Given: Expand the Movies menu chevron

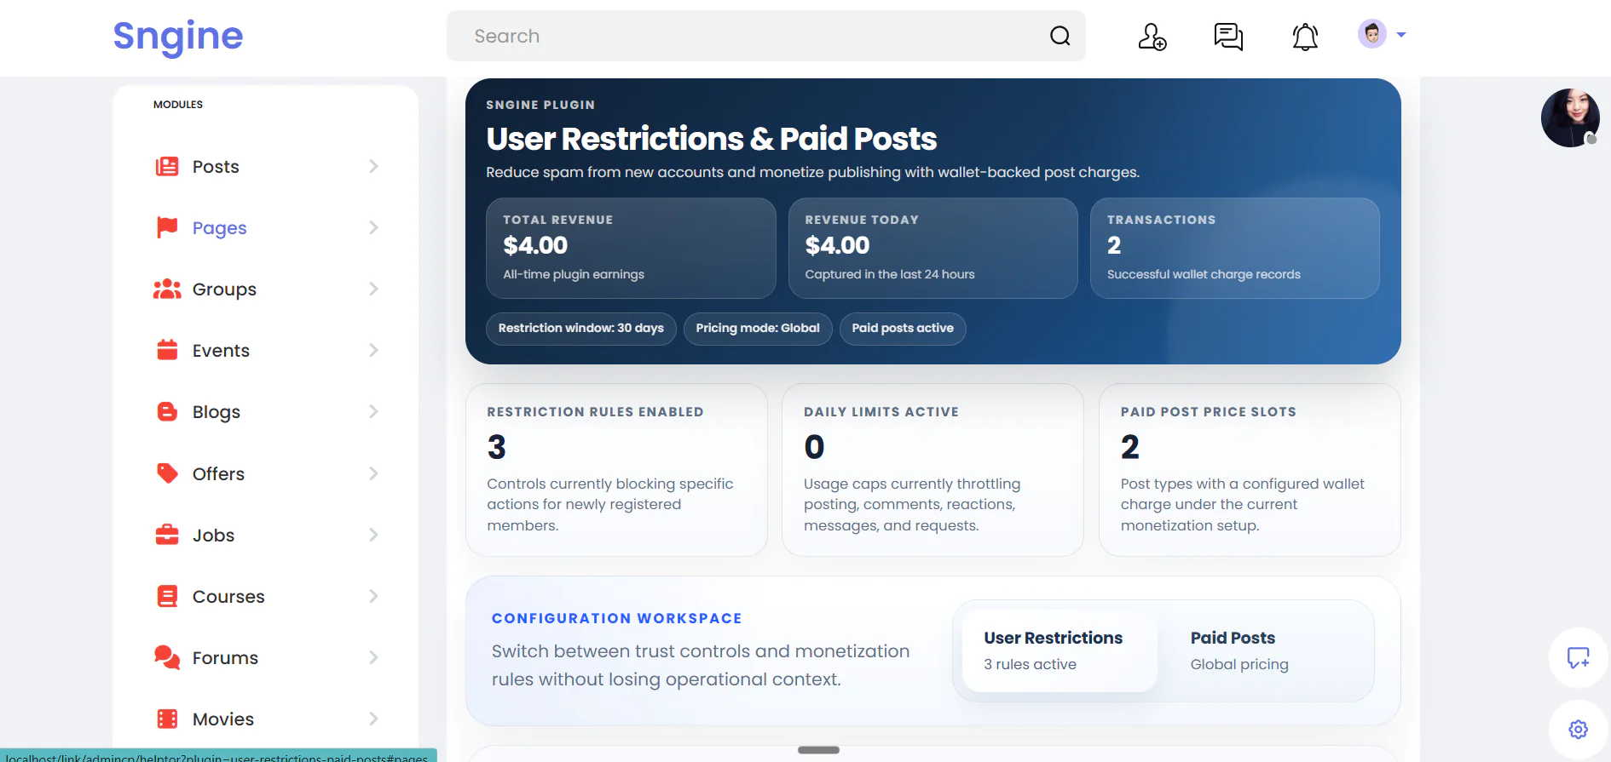Looking at the screenshot, I should point(373,719).
